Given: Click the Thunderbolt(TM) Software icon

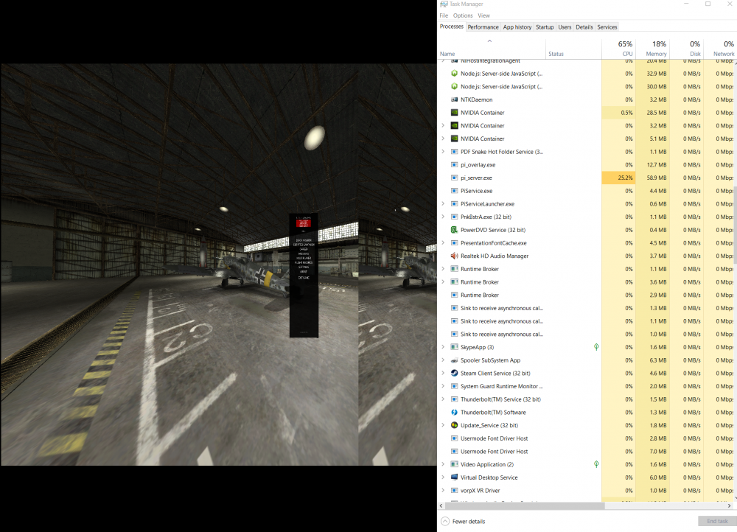Looking at the screenshot, I should 453,412.
